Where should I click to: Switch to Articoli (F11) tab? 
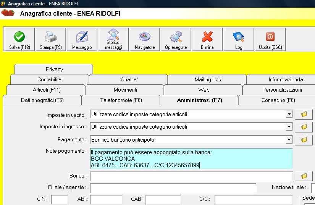(x=46, y=90)
